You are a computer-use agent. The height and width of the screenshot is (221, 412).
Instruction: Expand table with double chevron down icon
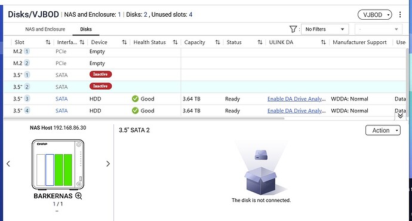click(400, 116)
